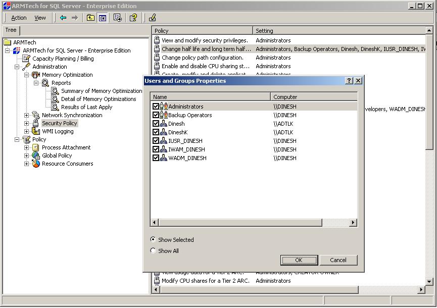Click lock icon beside Change policy path configuration
Image resolution: width=437 pixels, height=308 pixels.
(x=157, y=58)
